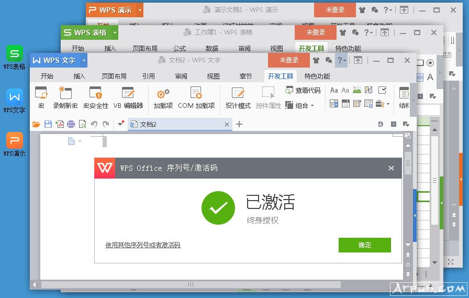
Task: Insert combo box content control icon
Action: (x=334, y=104)
